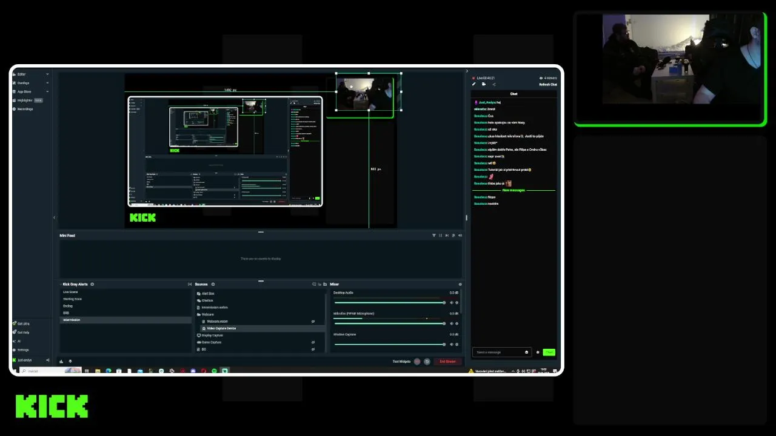Adjust the Window Capture volume slider
The width and height of the screenshot is (776, 436).
point(389,345)
